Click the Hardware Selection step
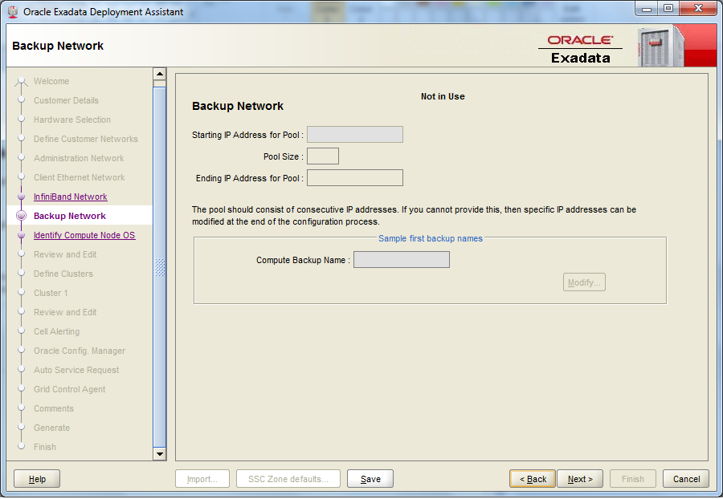Viewport: 723px width, 499px height. coord(72,120)
